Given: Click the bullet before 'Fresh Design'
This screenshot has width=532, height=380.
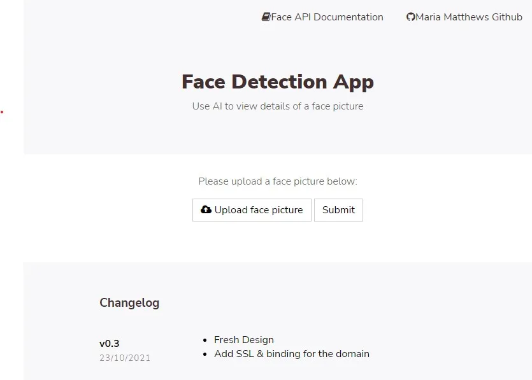Looking at the screenshot, I should [x=204, y=341].
